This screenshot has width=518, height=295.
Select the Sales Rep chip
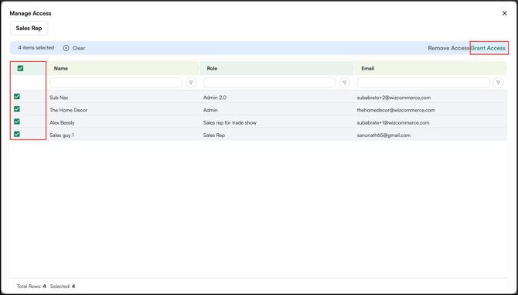(29, 28)
